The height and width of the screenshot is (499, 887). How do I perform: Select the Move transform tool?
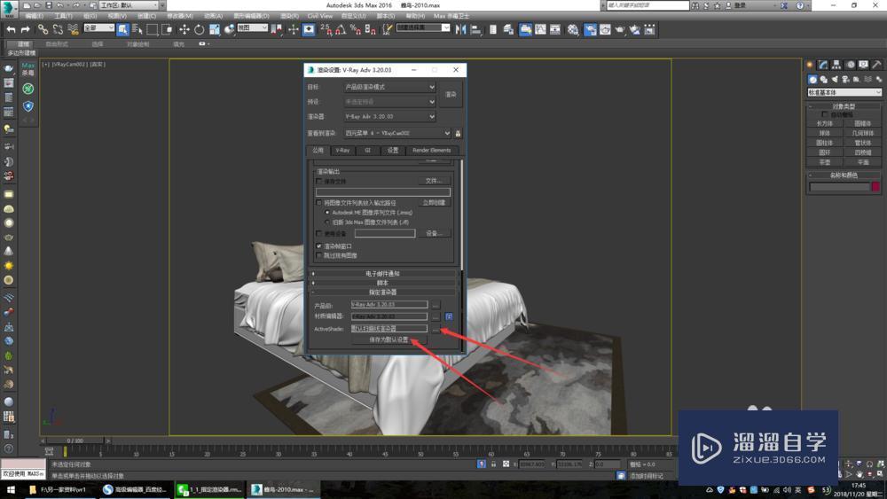click(x=184, y=29)
